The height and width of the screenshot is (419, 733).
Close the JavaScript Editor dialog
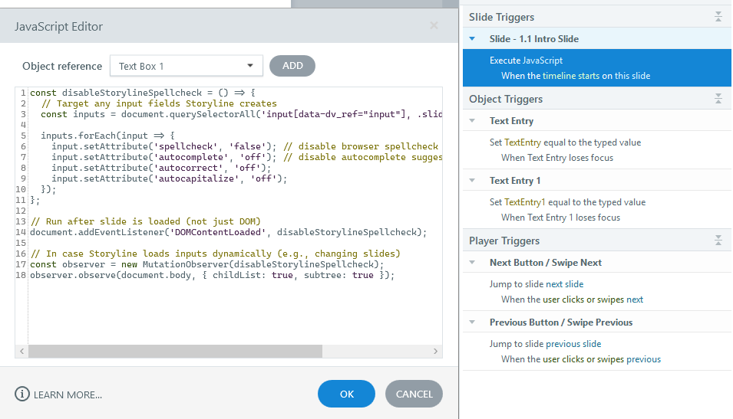(434, 26)
